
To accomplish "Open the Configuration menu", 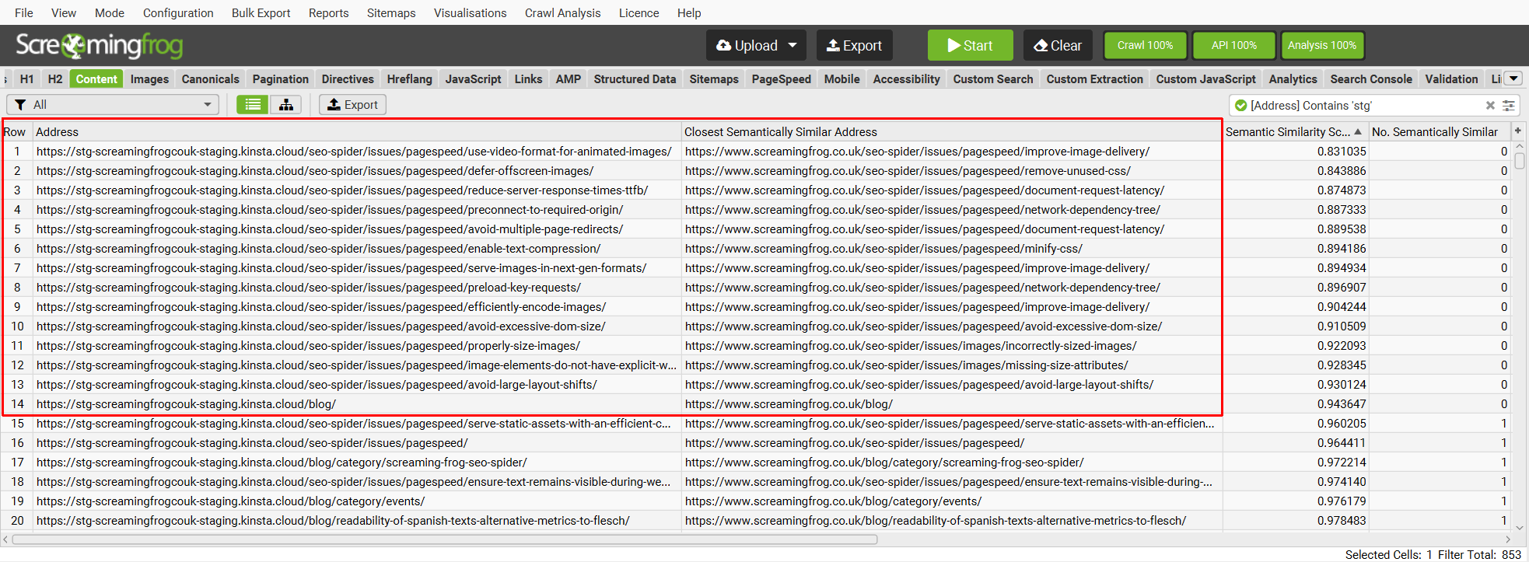I will point(178,12).
